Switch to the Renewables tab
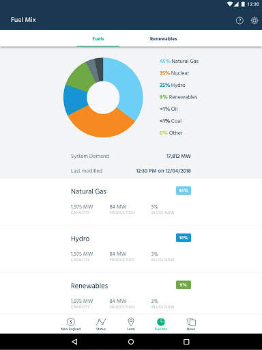The width and height of the screenshot is (262, 350). pyautogui.click(x=163, y=39)
